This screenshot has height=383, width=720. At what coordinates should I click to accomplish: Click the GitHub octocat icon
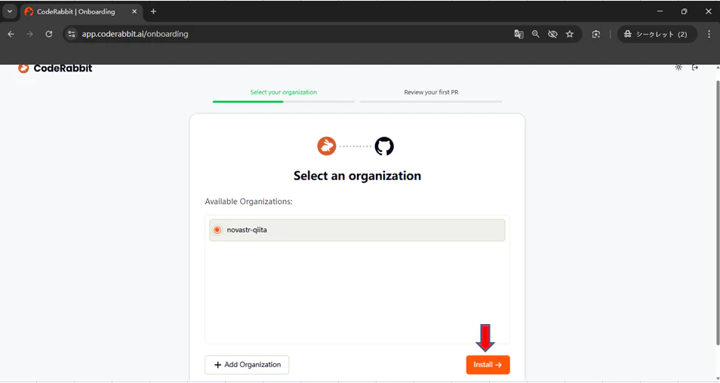384,147
